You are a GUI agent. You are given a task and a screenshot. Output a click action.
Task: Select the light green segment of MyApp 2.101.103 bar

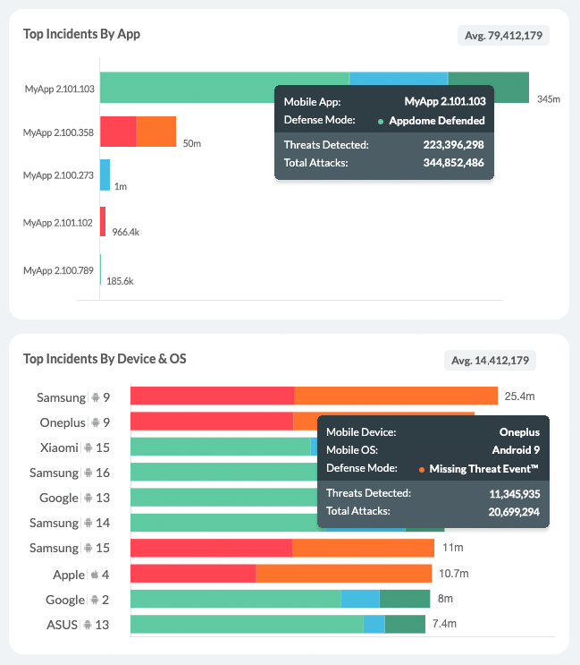pyautogui.click(x=223, y=89)
